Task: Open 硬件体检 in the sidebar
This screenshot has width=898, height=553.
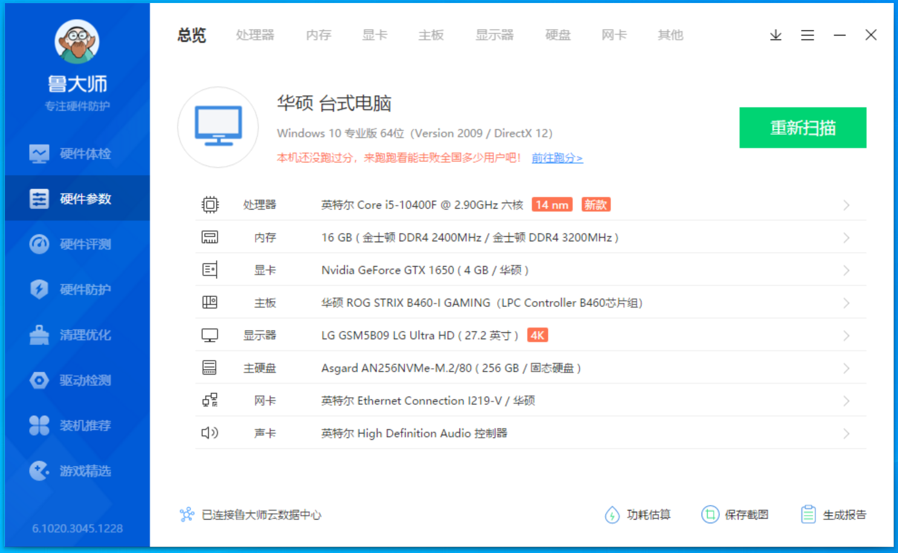Action: (77, 154)
